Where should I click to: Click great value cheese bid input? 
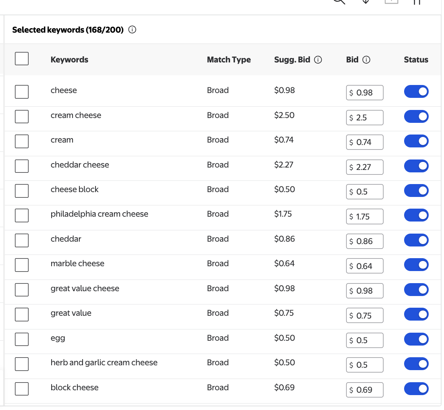365,291
